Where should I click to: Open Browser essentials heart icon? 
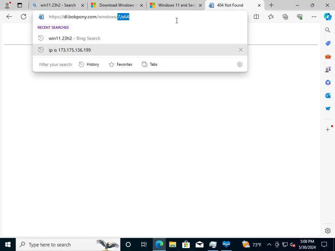300,17
